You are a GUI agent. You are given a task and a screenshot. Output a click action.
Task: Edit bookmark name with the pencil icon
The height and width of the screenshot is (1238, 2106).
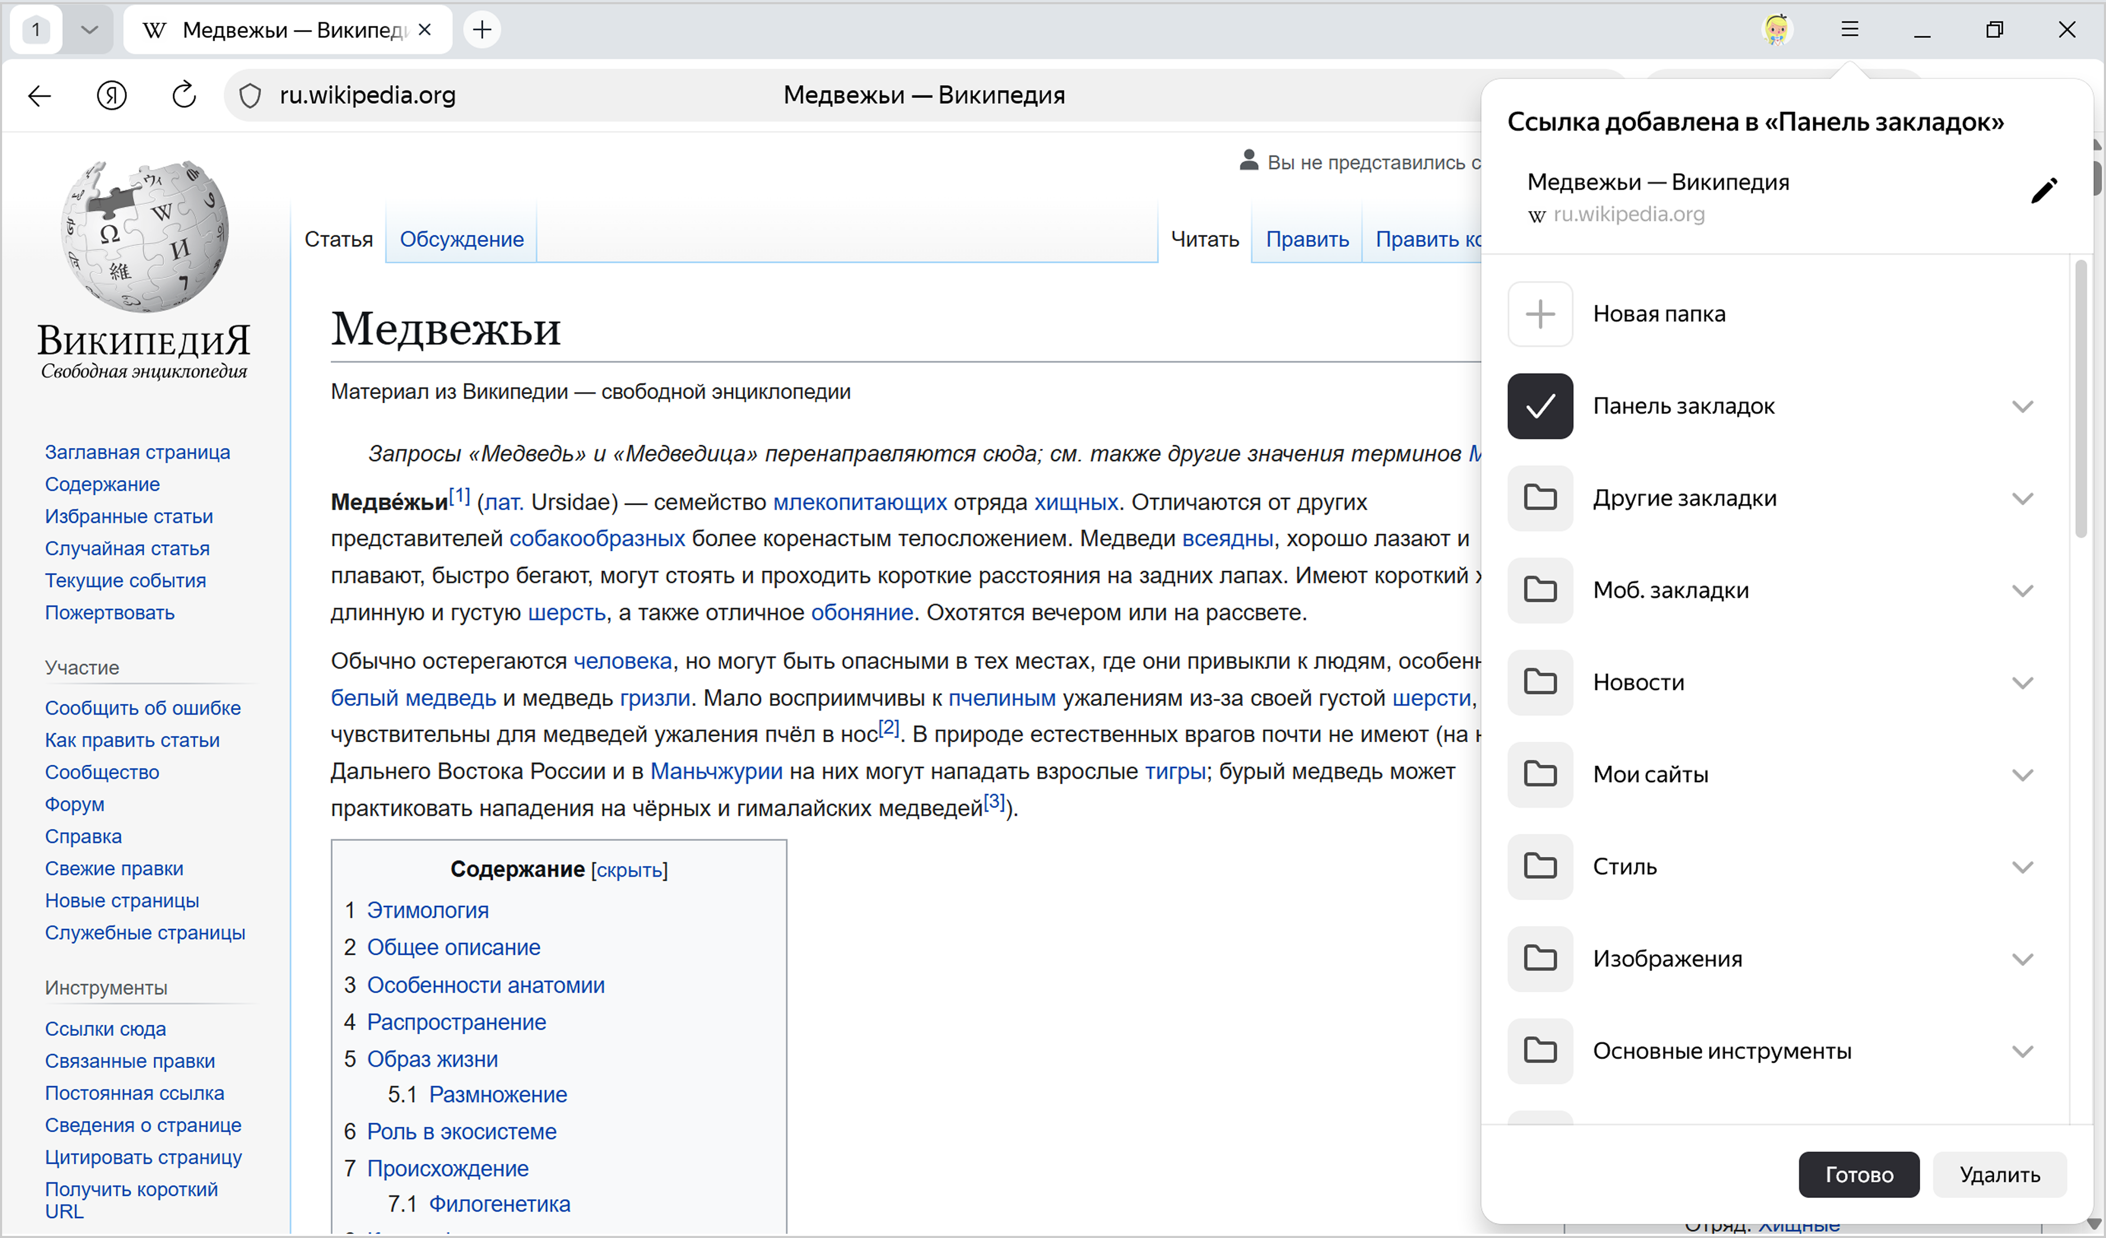pos(2043,191)
